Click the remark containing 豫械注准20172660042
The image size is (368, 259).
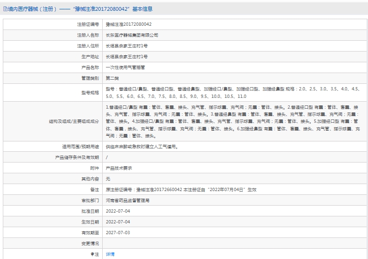181,190
